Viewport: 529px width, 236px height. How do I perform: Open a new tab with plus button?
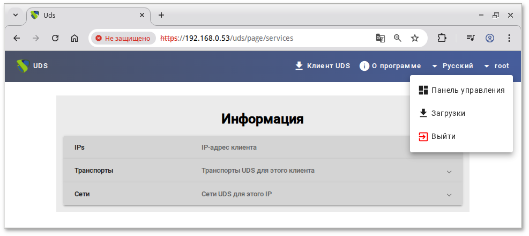[x=161, y=15]
